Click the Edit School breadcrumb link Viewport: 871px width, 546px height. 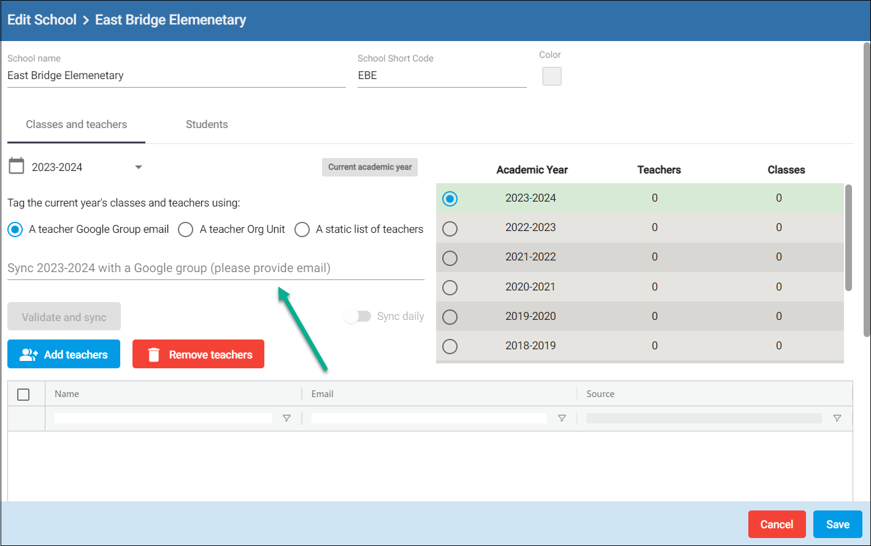point(42,20)
